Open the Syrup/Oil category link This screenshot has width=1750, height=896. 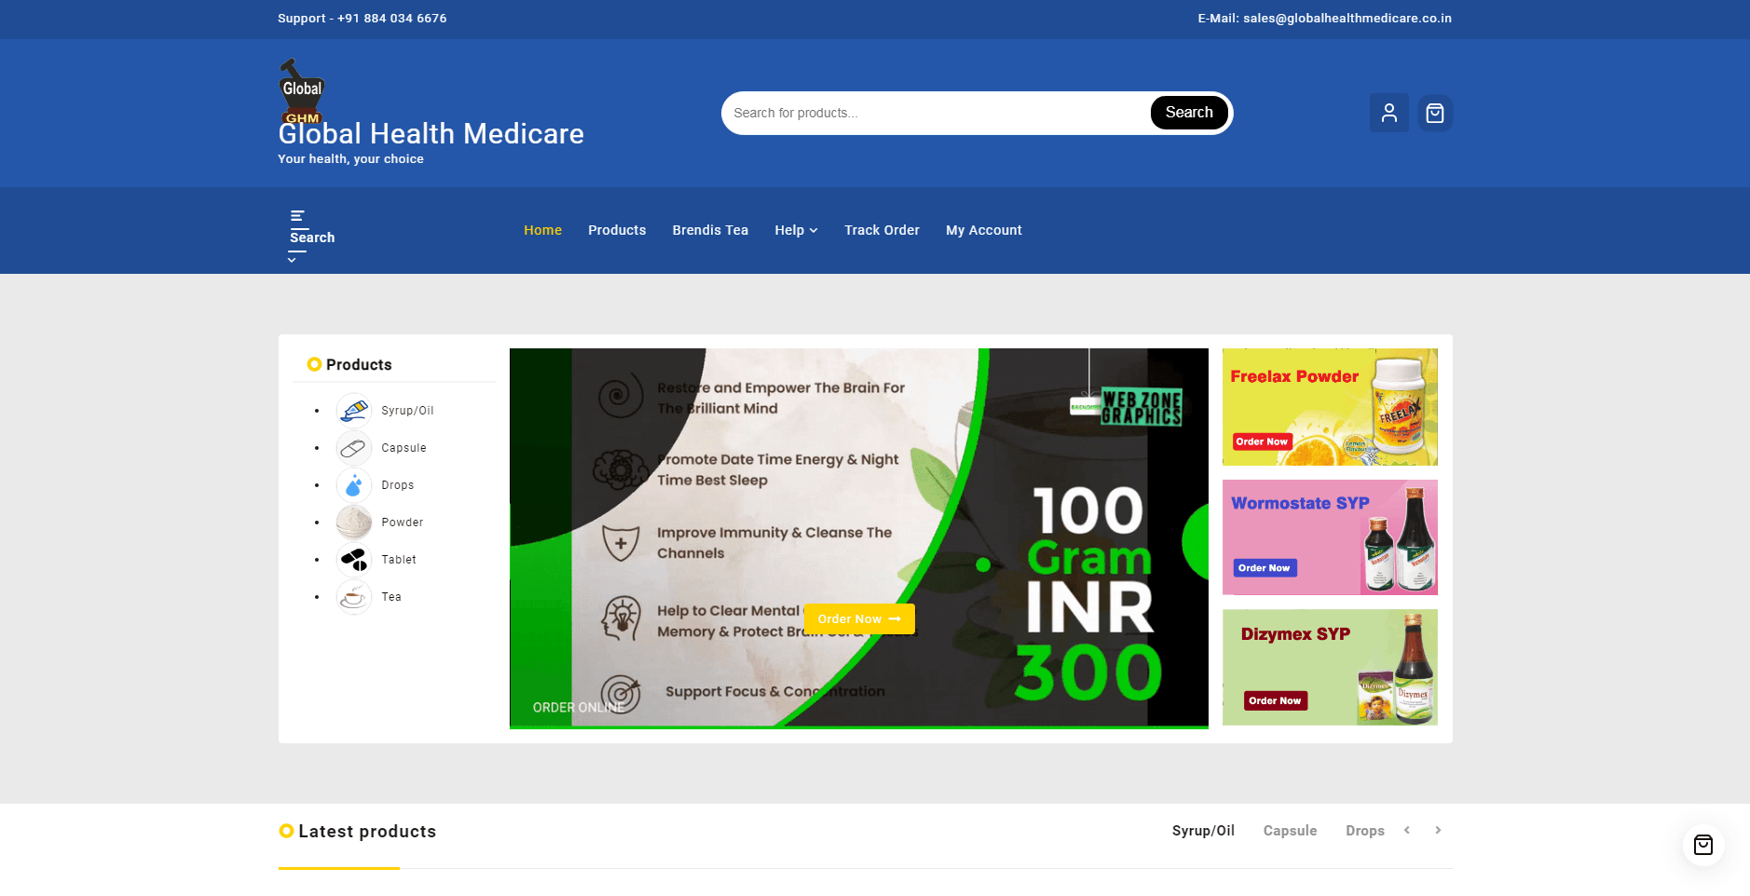(407, 411)
